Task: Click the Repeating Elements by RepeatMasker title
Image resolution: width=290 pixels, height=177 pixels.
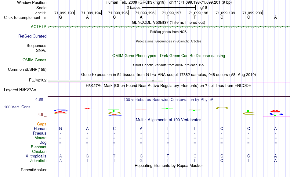Action: [169, 165]
